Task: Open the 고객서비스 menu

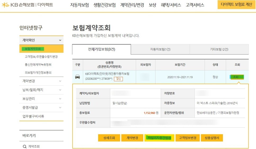Action: click(195, 5)
